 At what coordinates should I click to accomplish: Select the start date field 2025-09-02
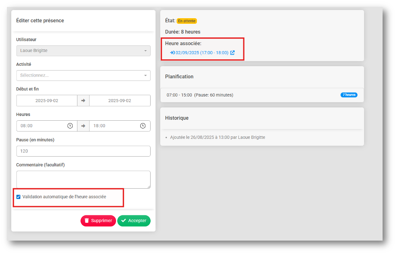pos(47,101)
